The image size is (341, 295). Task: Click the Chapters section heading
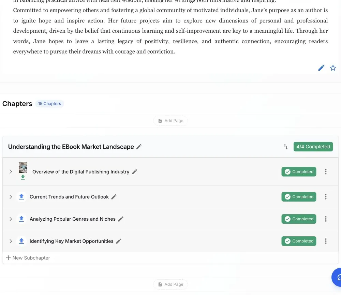point(17,104)
